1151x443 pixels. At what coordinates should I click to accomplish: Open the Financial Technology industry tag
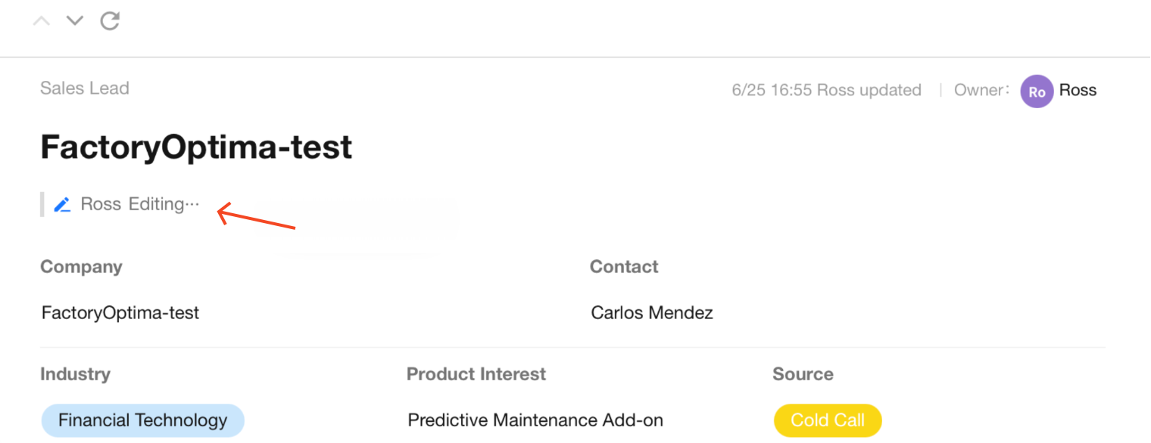coord(142,421)
